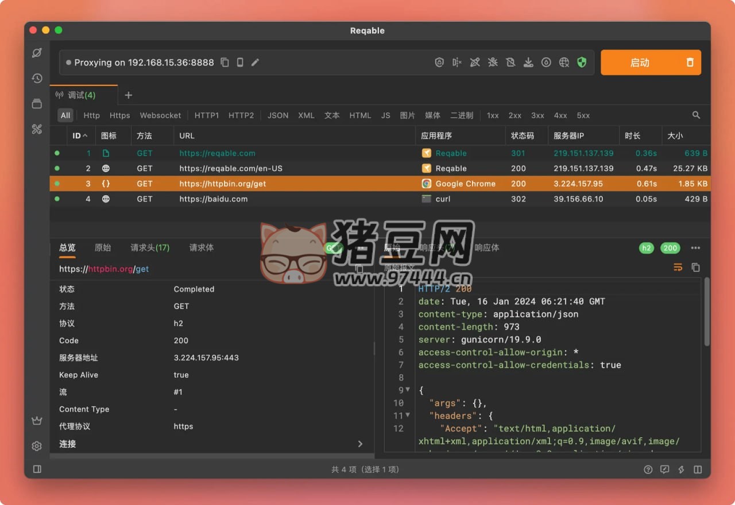Switch to 总览 overview tab

67,247
